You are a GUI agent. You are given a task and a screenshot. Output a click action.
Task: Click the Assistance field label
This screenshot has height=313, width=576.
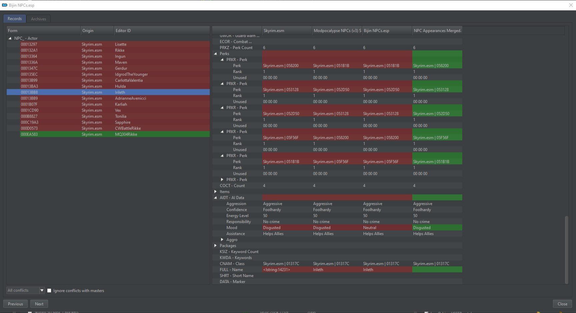click(x=235, y=234)
